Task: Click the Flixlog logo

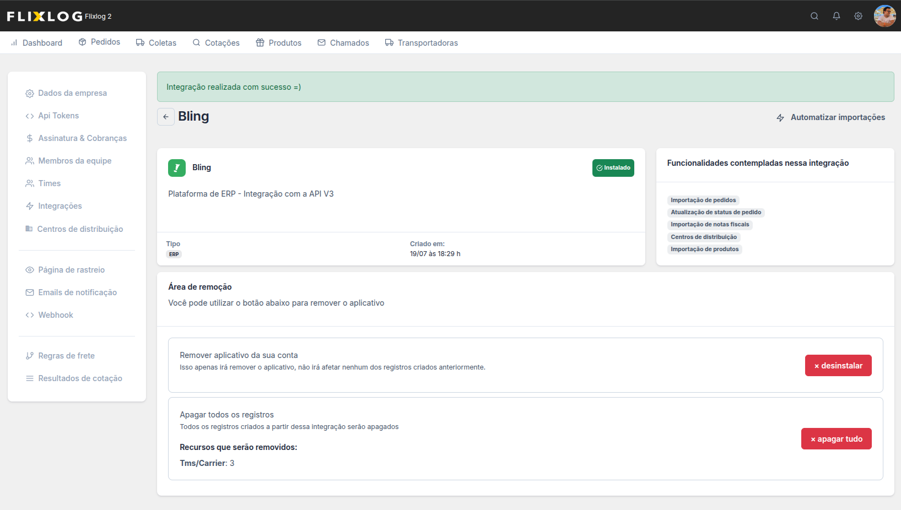Action: pos(45,17)
